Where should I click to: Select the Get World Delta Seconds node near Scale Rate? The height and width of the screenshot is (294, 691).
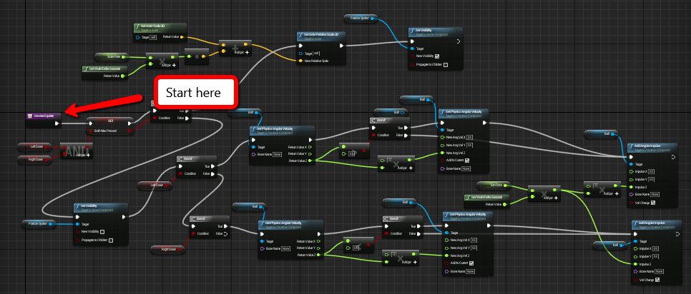pyautogui.click(x=105, y=72)
